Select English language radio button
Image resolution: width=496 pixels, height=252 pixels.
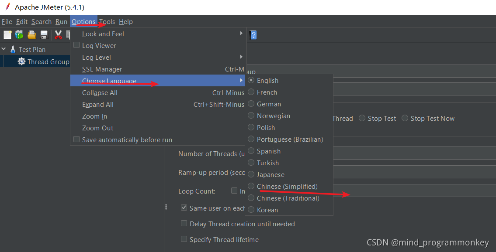[251, 80]
